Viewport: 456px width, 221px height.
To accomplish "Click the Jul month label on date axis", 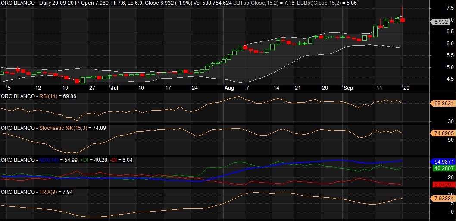I will tap(115, 88).
